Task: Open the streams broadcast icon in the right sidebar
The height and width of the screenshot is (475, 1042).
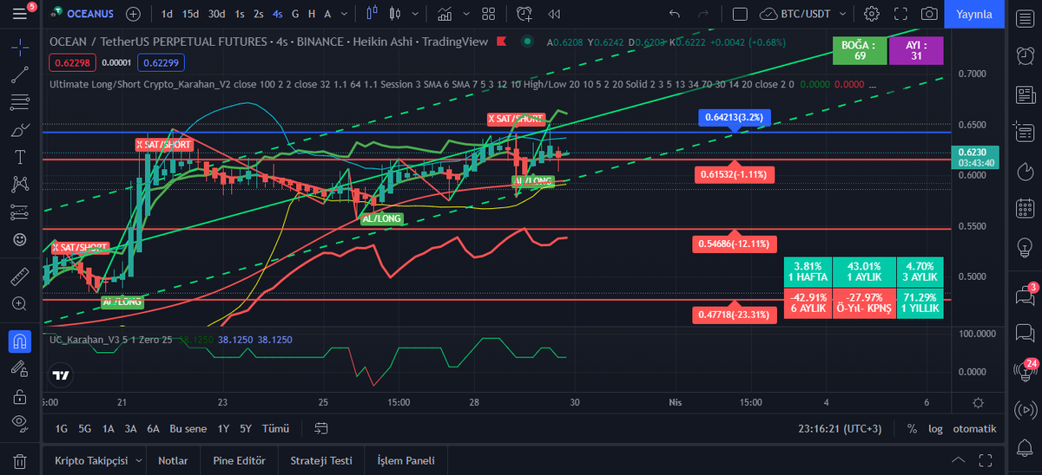Action: tap(1025, 411)
